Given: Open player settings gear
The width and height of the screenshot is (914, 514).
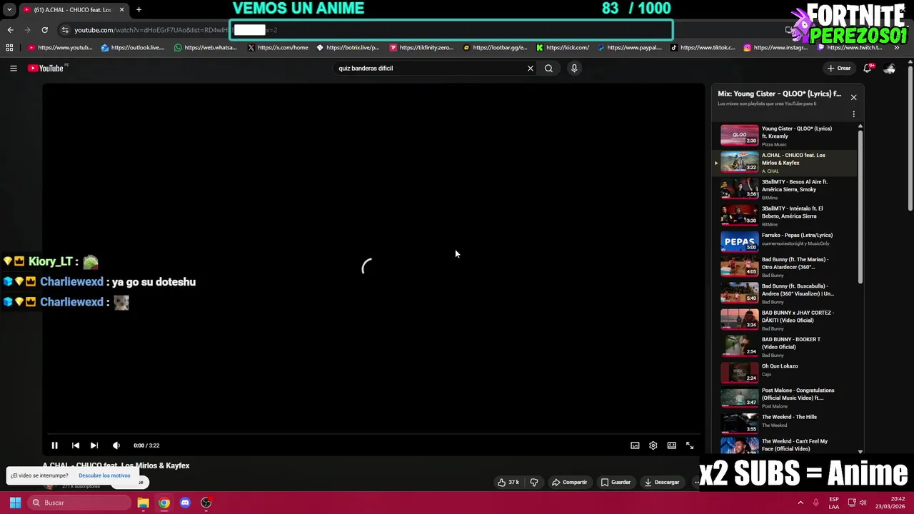Looking at the screenshot, I should coord(653,445).
